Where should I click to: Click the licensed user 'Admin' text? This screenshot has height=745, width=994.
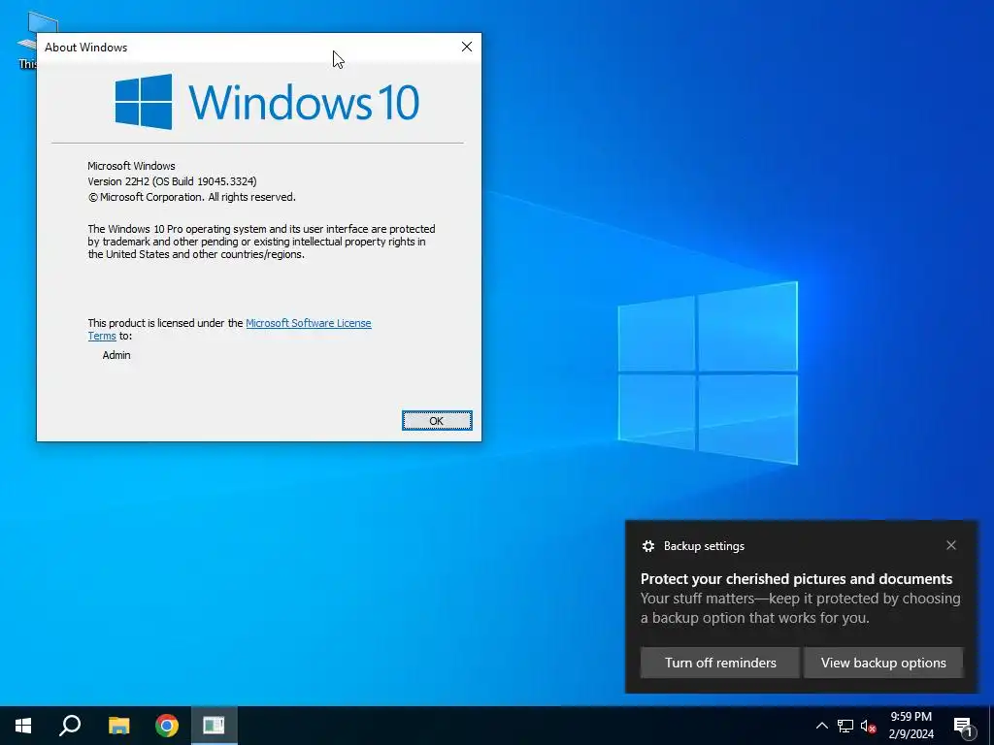[x=116, y=355]
